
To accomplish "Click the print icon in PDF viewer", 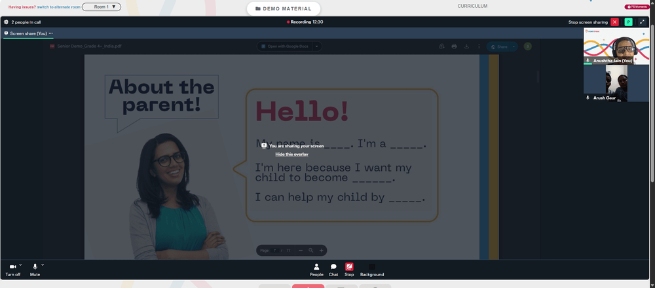I will (x=454, y=46).
